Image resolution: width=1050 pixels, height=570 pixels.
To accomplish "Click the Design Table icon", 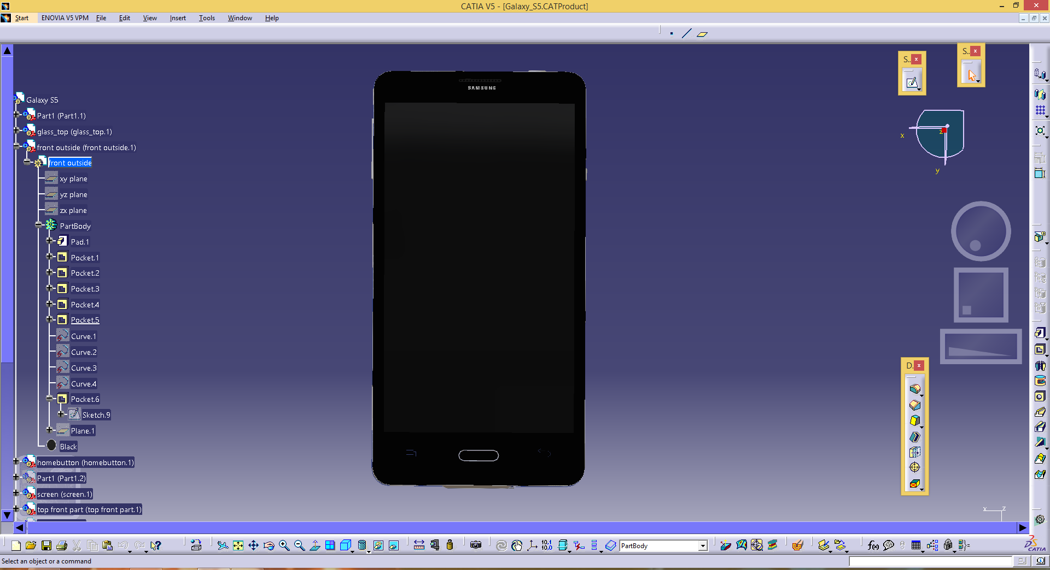I will (x=916, y=545).
